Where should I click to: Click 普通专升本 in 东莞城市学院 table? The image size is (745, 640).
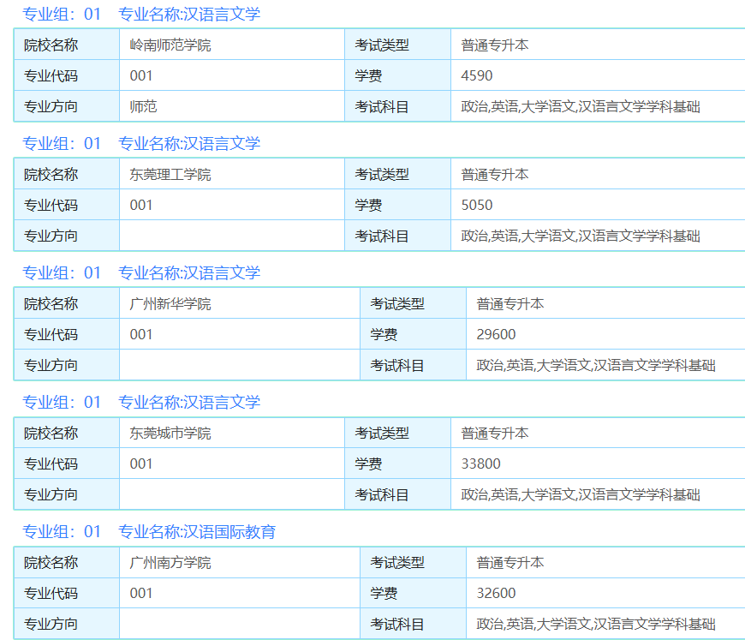(495, 434)
